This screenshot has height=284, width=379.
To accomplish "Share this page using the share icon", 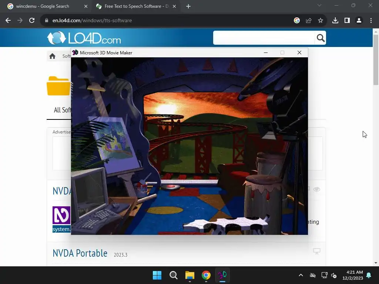I will 309,21.
